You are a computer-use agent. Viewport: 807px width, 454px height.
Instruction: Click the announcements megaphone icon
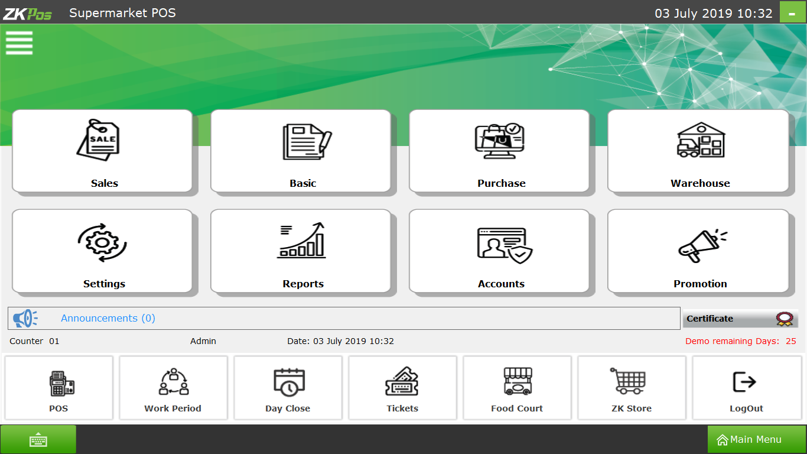click(25, 319)
